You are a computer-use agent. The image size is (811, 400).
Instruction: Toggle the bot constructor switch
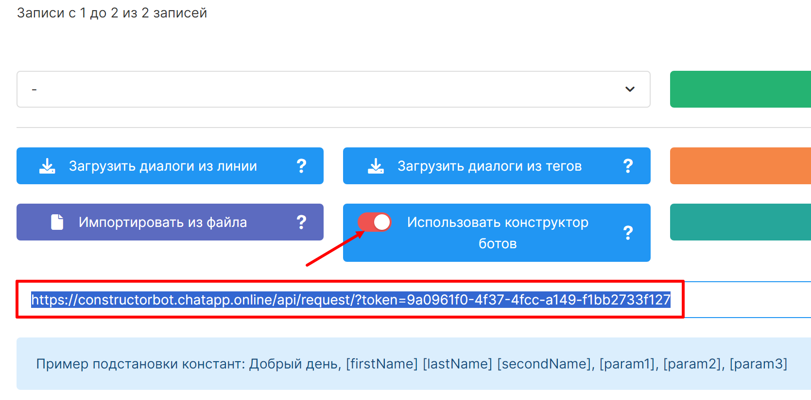(375, 223)
